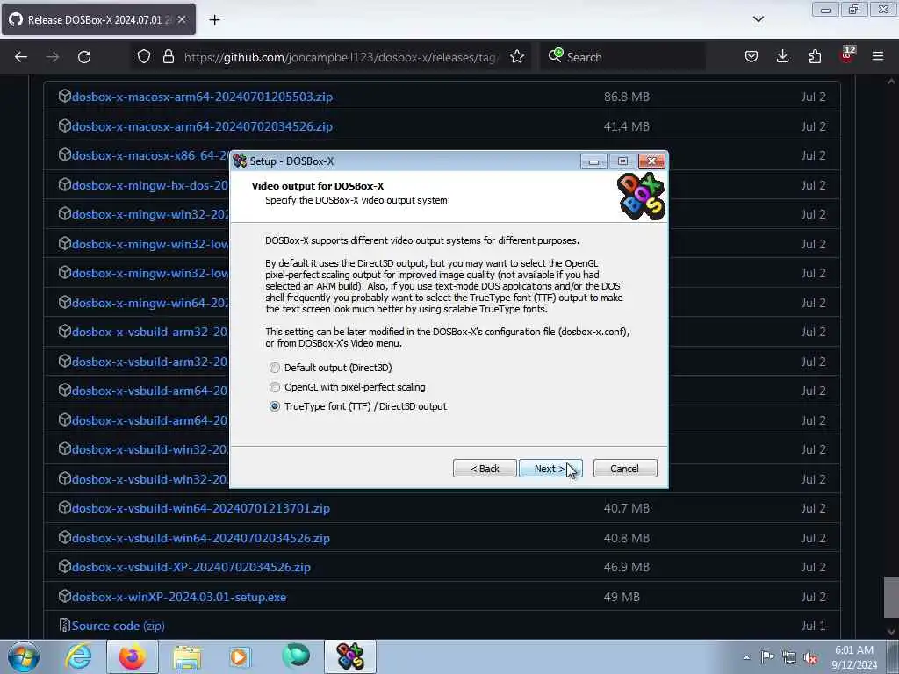Image resolution: width=899 pixels, height=674 pixels.
Task: Open the Action Center flag icon
Action: (x=767, y=657)
